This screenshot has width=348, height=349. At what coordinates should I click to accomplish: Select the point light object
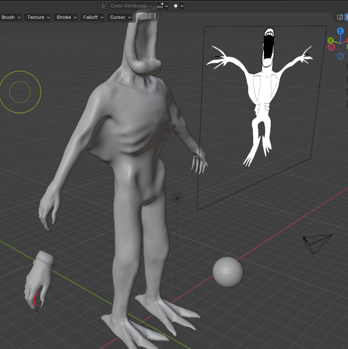point(177,198)
